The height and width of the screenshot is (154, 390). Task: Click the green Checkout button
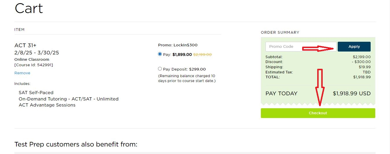coord(318,113)
